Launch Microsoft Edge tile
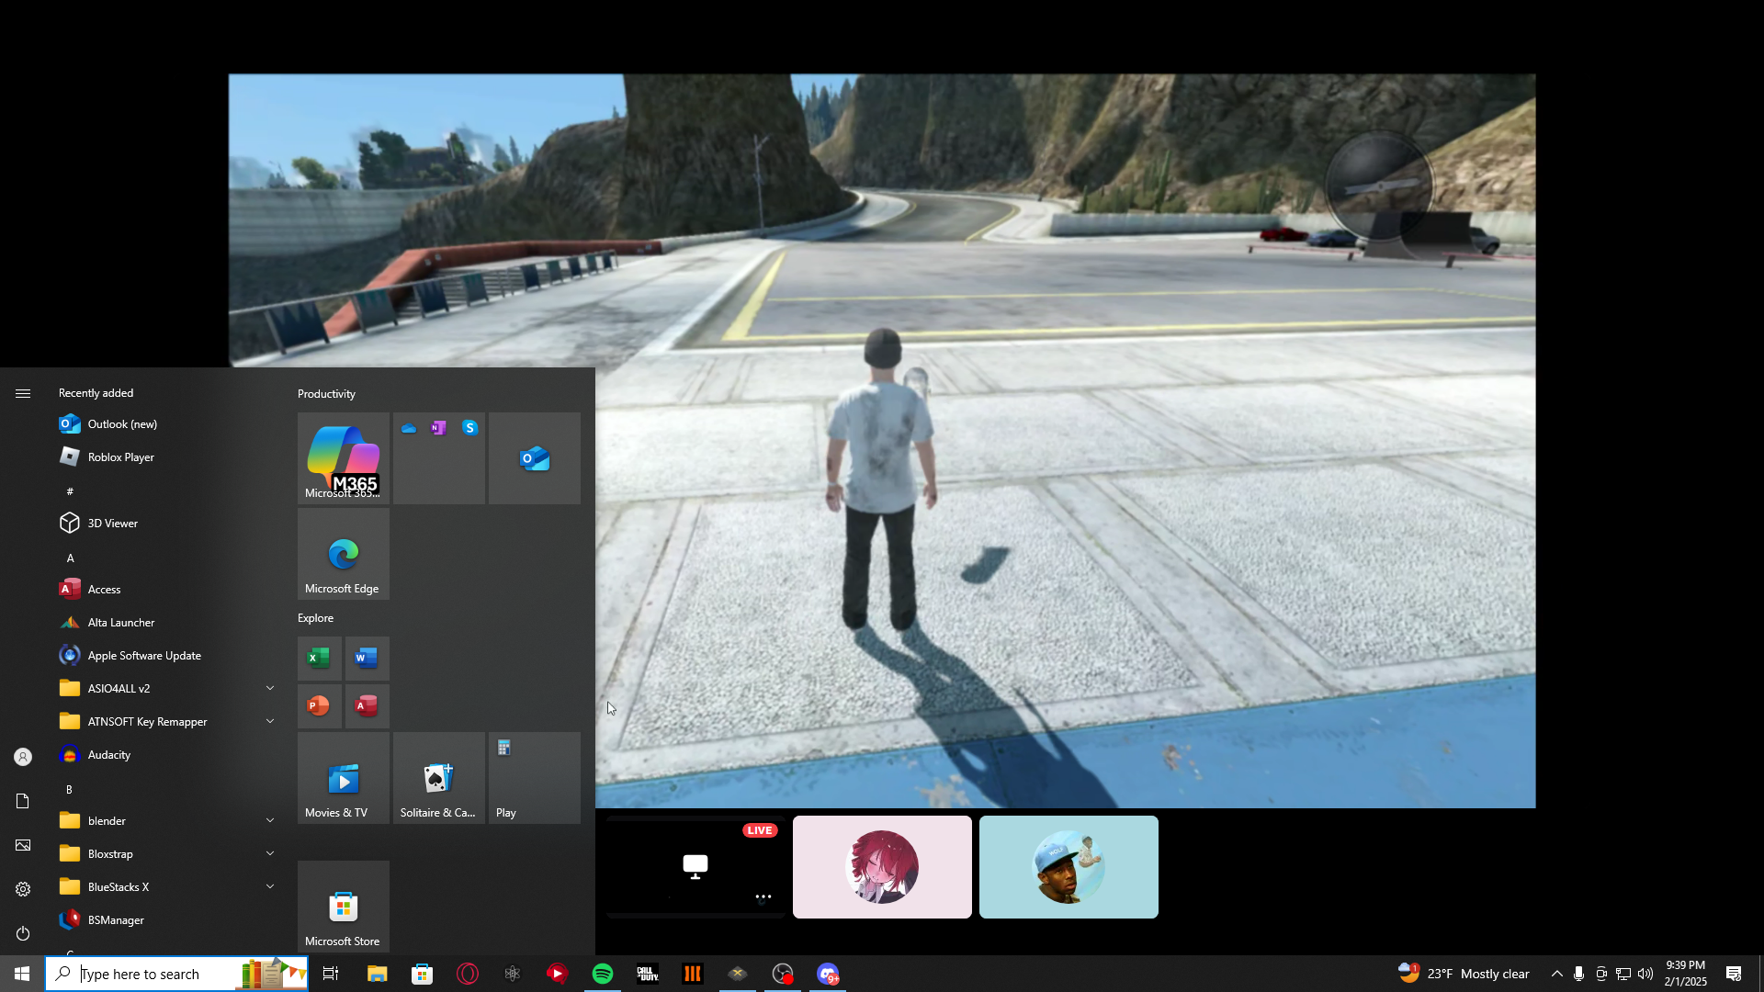The height and width of the screenshot is (992, 1764). pos(343,554)
